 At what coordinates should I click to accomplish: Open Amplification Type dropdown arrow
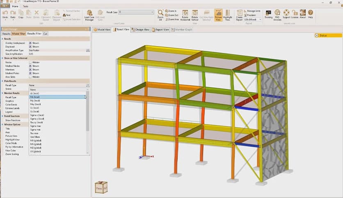point(88,50)
